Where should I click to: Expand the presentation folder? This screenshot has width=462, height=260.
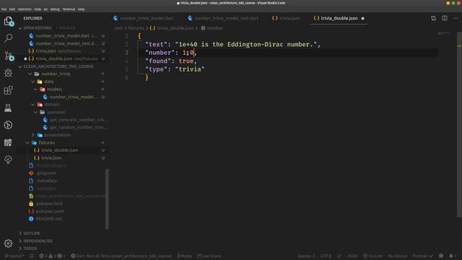[x=33, y=135]
